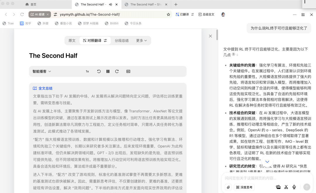
Task: Click scroll-to-bottom chevron in chat
Action: tap(267, 162)
